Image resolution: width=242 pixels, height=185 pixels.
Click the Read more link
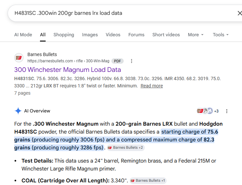pyautogui.click(x=152, y=86)
